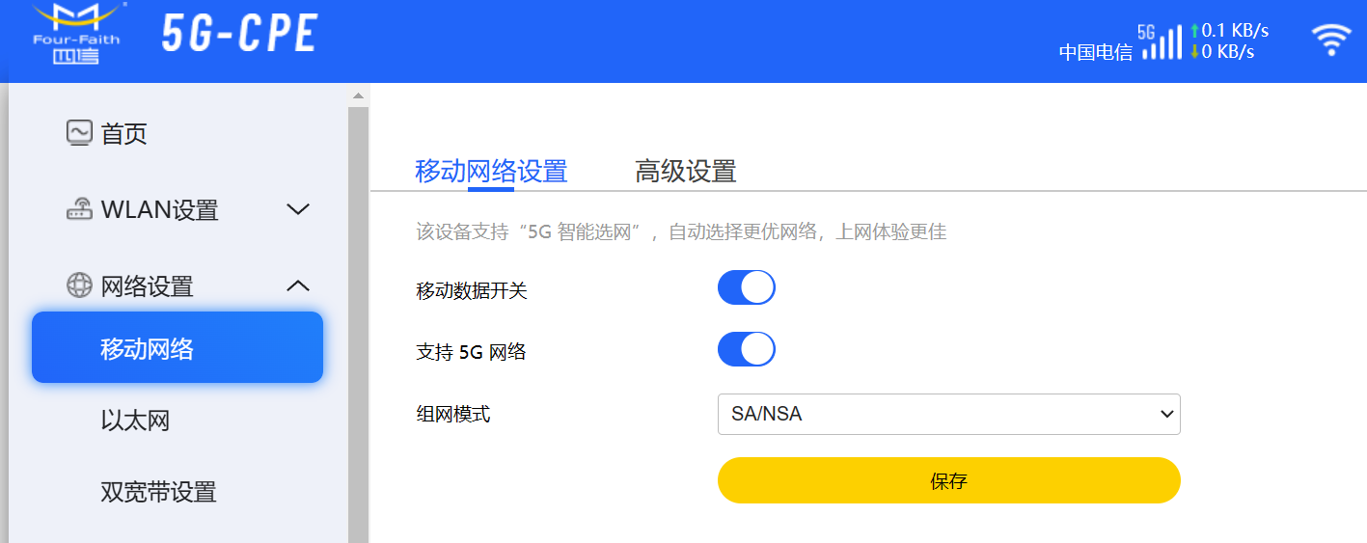
Task: Click the sidebar scrollbar up arrow
Action: coord(359,95)
